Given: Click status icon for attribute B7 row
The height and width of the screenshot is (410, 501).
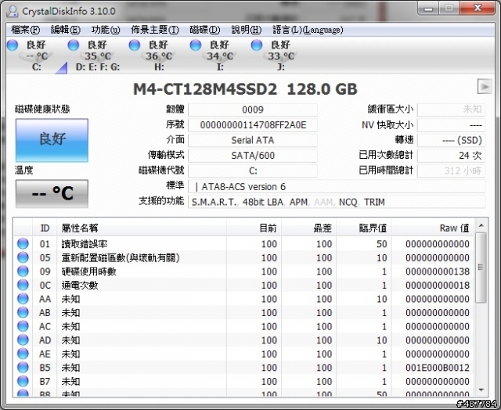Looking at the screenshot, I should (x=23, y=381).
